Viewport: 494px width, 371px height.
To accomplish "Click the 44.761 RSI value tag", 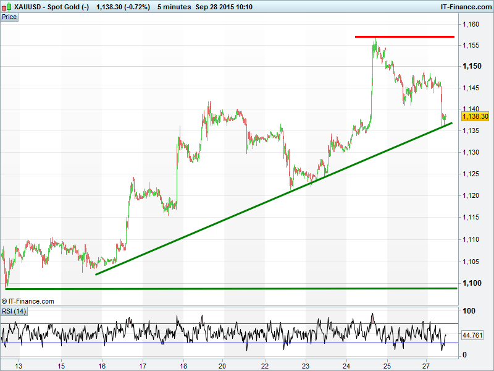I will tap(472, 335).
